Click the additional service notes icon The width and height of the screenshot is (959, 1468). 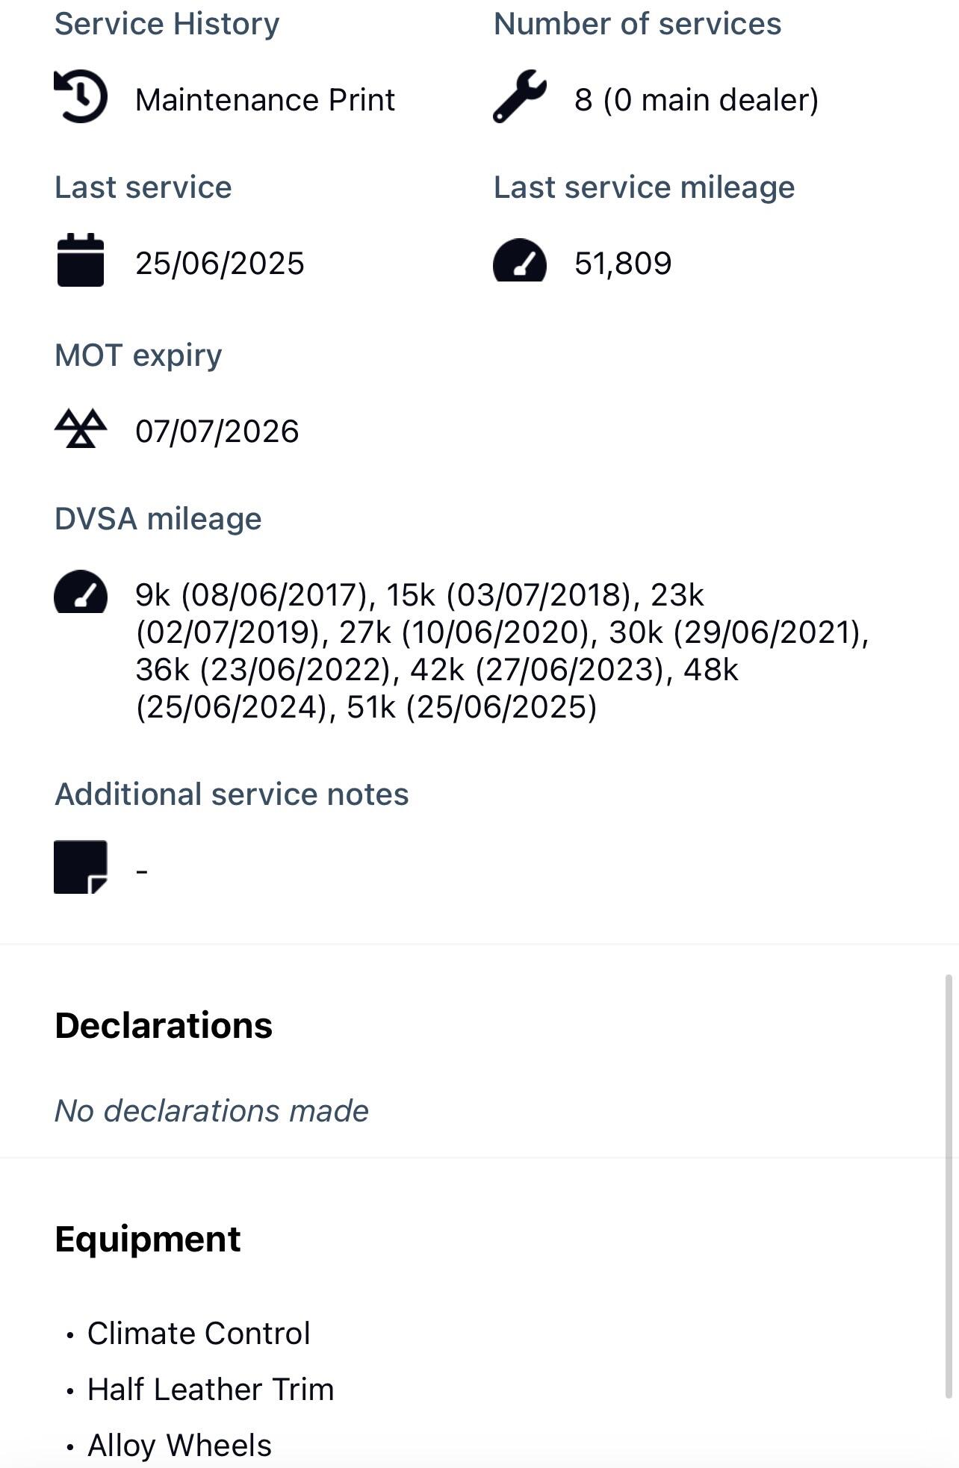pos(81,867)
